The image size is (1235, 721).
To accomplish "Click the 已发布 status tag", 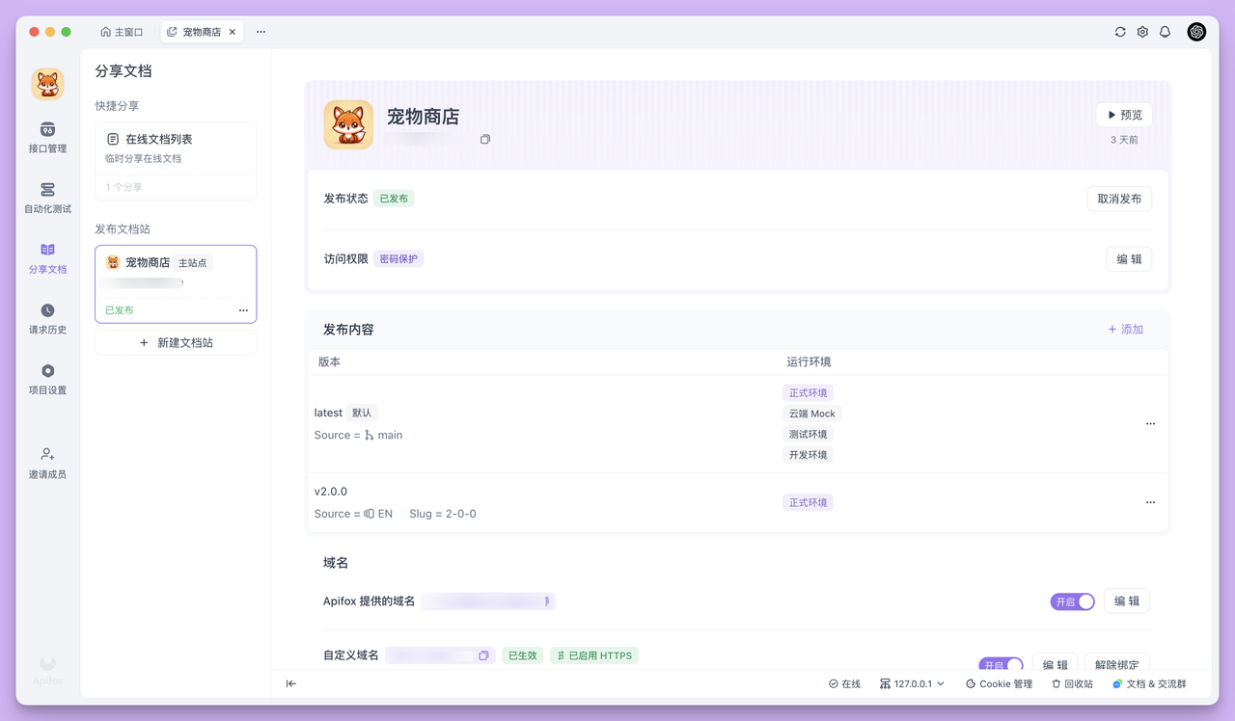I will (394, 199).
